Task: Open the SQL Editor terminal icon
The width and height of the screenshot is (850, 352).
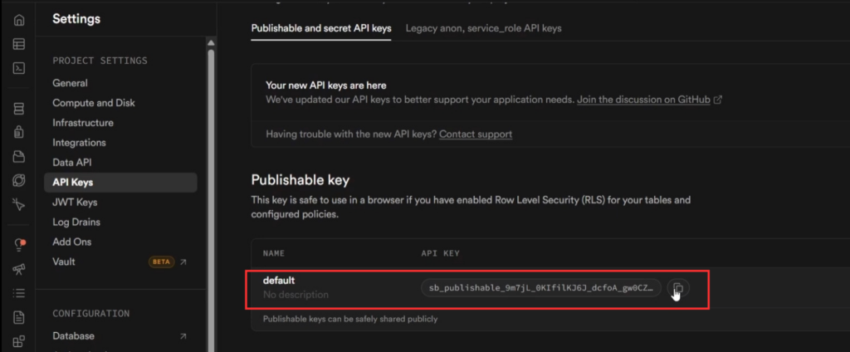Action: coord(19,68)
